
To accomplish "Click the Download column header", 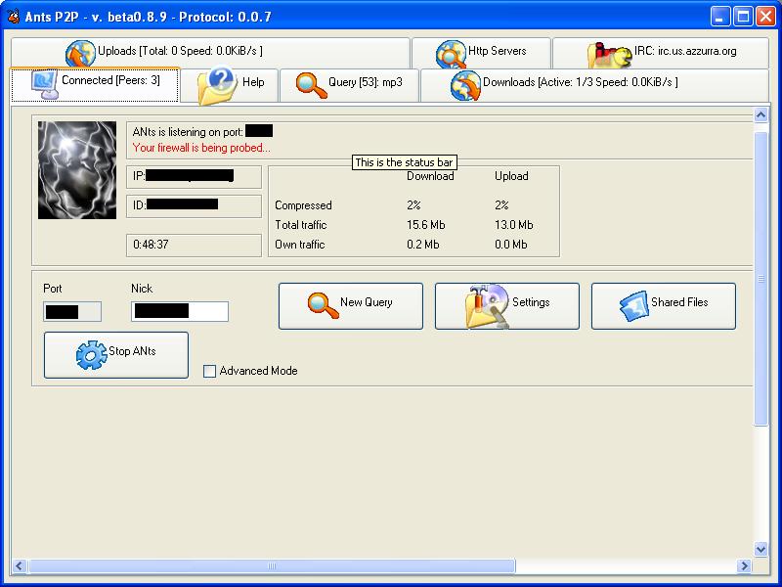I will click(x=430, y=176).
